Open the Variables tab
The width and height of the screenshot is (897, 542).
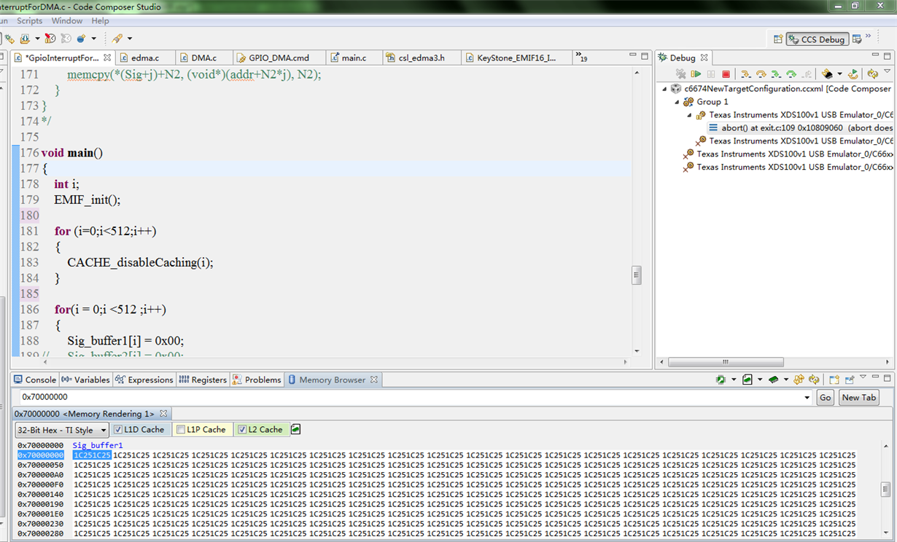point(85,380)
